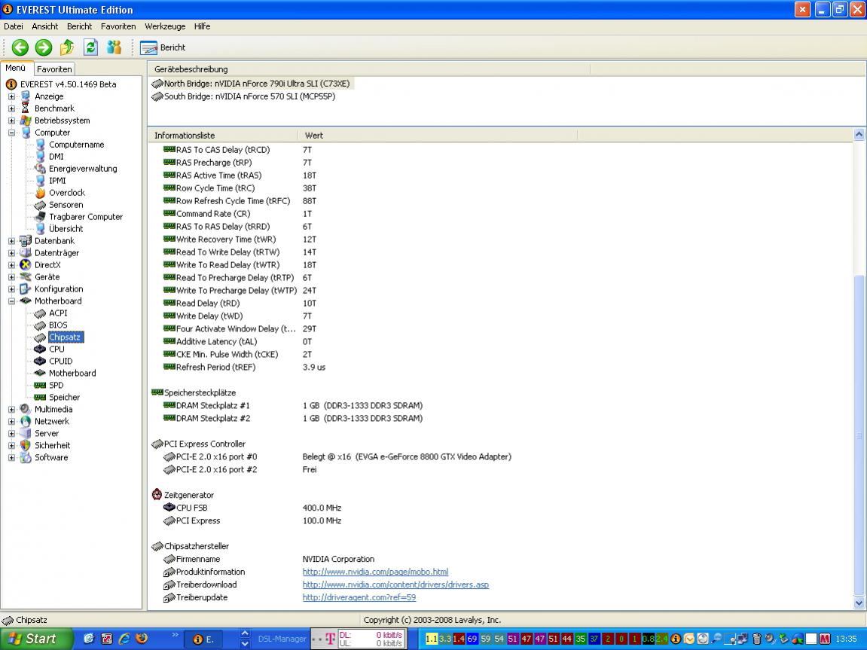
Task: Click the Informationsliste column header
Action: [x=224, y=136]
